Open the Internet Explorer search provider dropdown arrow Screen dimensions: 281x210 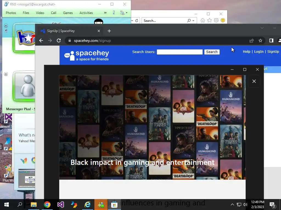coord(193,21)
